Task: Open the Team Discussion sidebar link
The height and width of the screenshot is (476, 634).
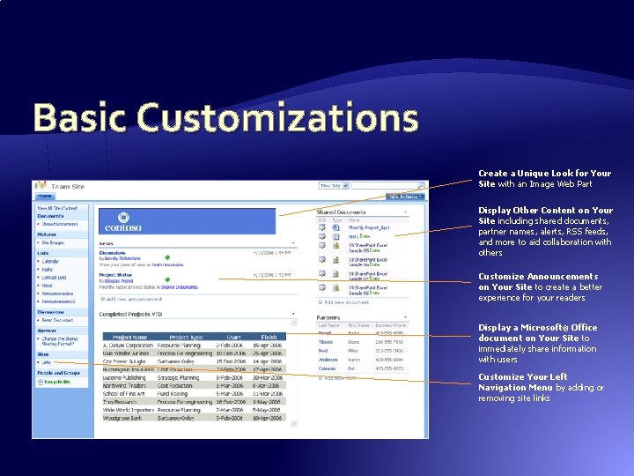Action: coord(57,320)
